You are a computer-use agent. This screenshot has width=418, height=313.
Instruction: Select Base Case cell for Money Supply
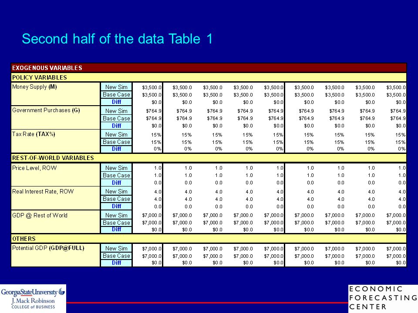[116, 94]
